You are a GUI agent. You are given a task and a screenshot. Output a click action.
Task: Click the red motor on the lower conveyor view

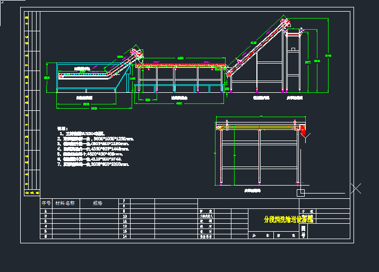click(303, 129)
